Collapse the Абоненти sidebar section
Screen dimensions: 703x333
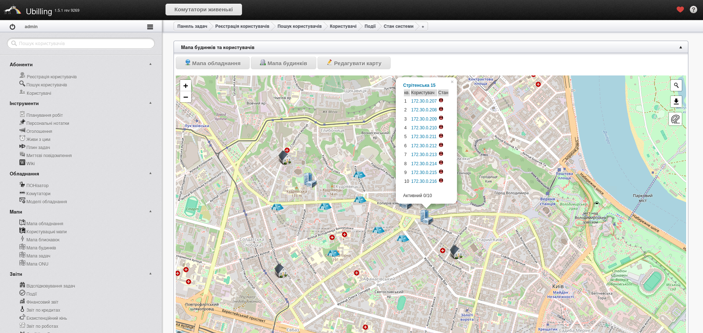(150, 64)
